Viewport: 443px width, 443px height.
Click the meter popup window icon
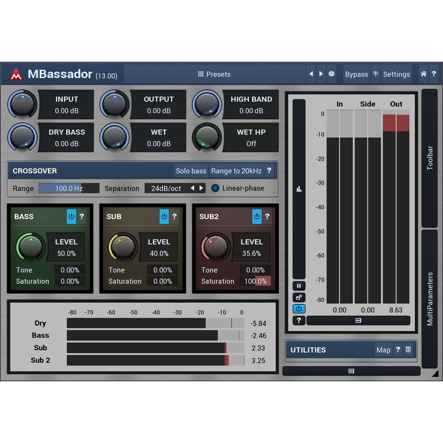[299, 297]
